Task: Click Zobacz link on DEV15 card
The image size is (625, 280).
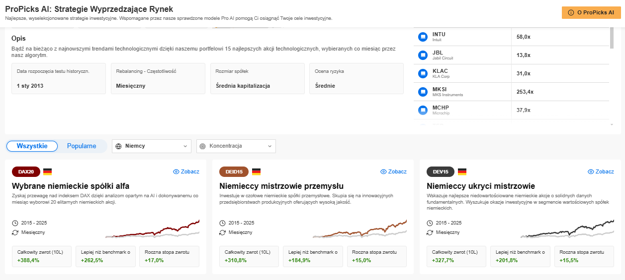Action: [601, 171]
